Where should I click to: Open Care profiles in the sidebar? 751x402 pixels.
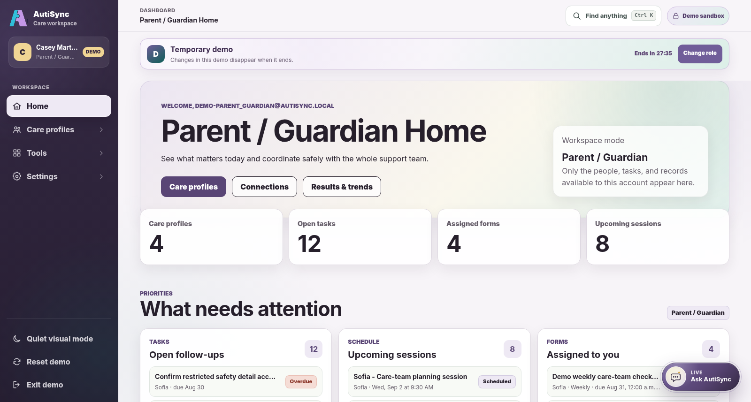(59, 129)
